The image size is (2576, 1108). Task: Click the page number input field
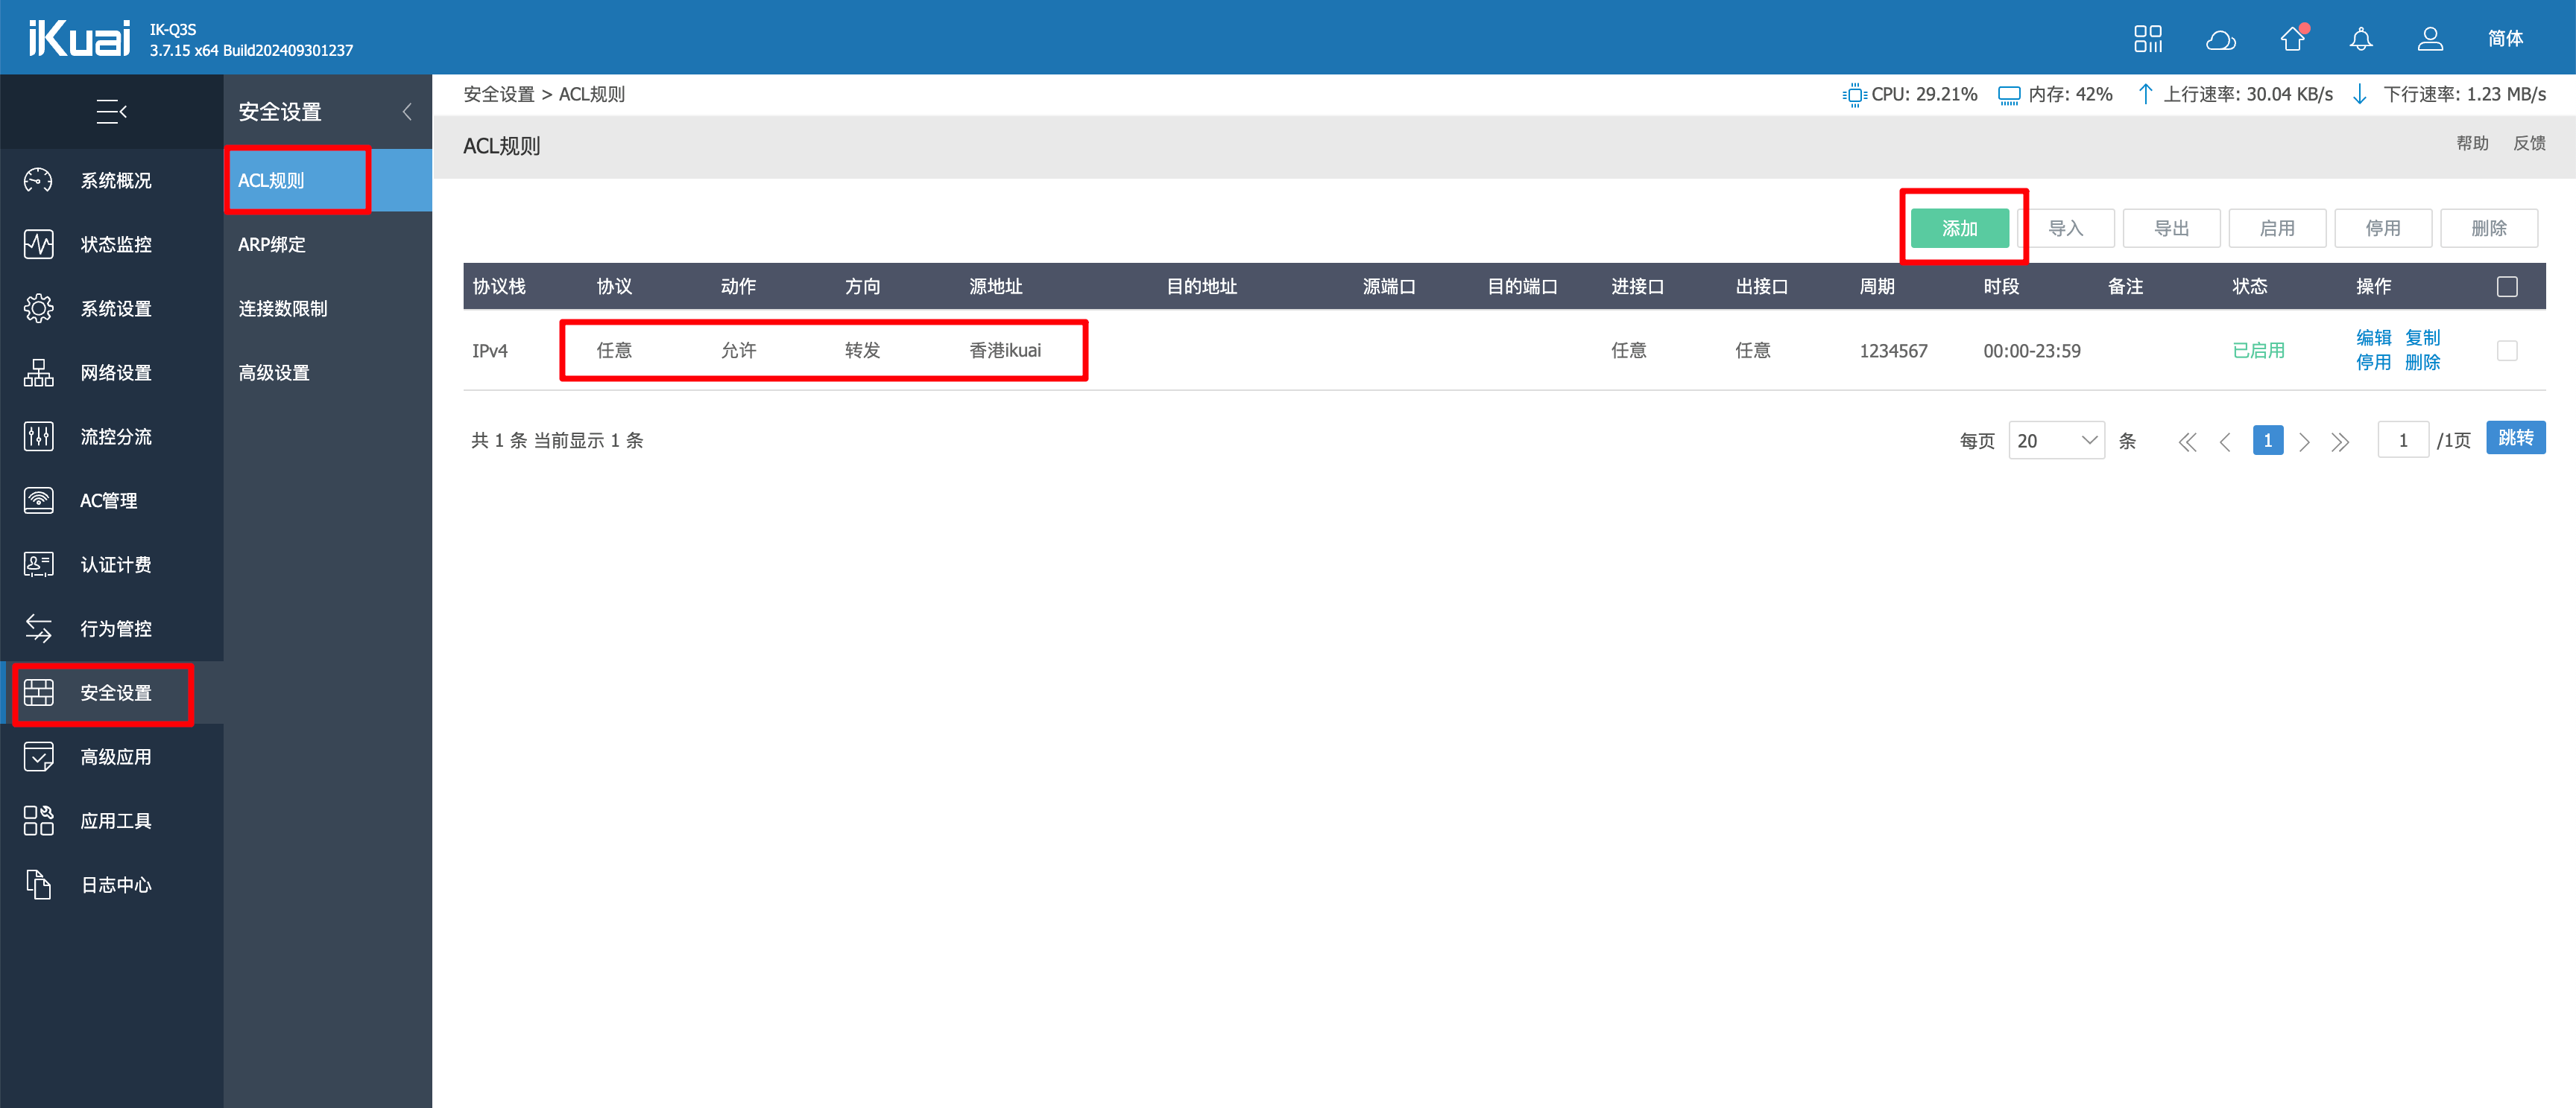pos(2402,441)
